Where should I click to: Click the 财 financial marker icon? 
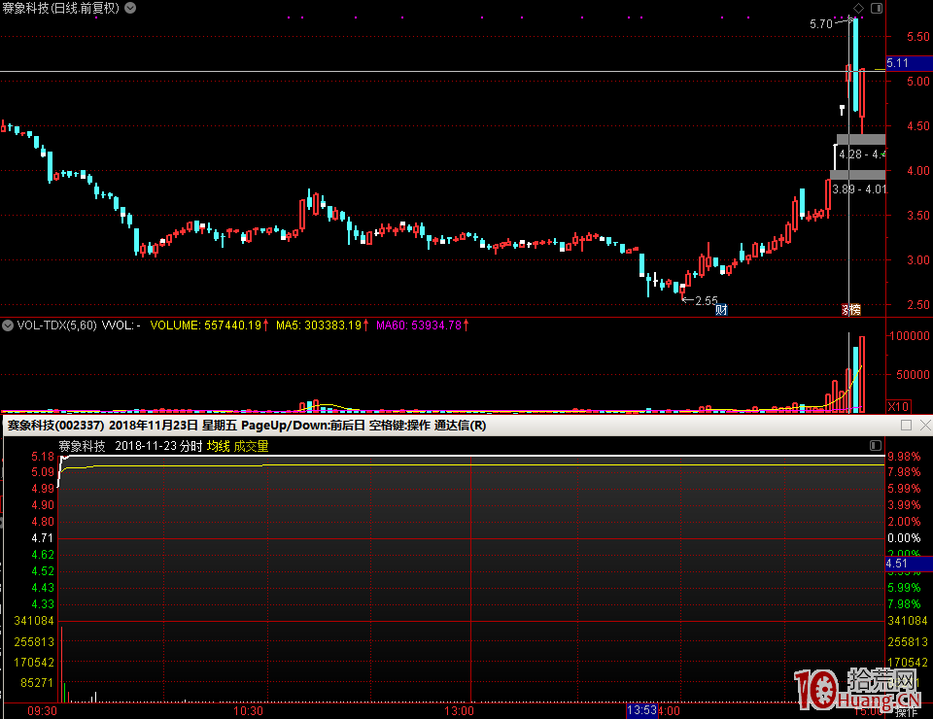pos(722,310)
